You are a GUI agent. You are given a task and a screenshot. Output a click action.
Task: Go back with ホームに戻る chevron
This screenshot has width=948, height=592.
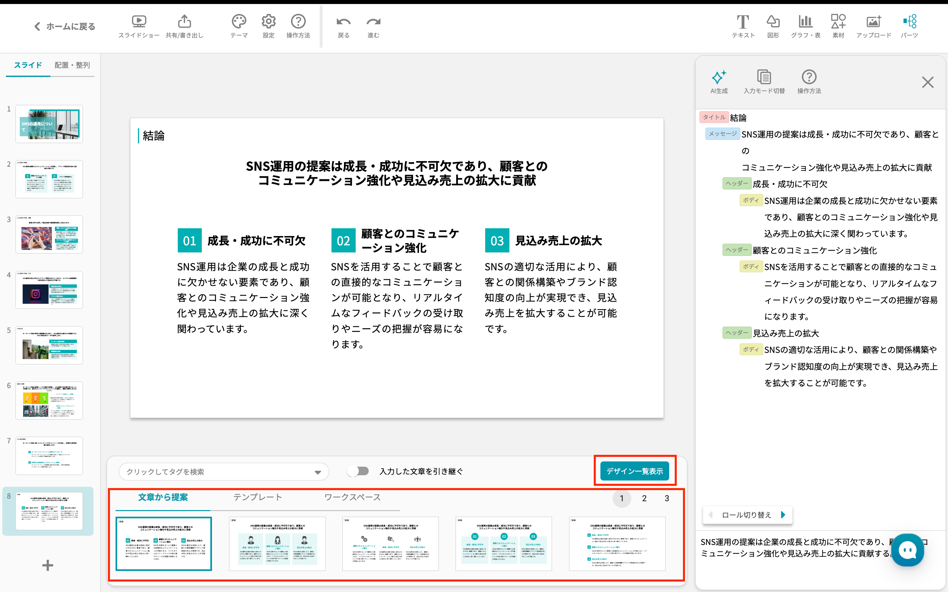tap(38, 26)
